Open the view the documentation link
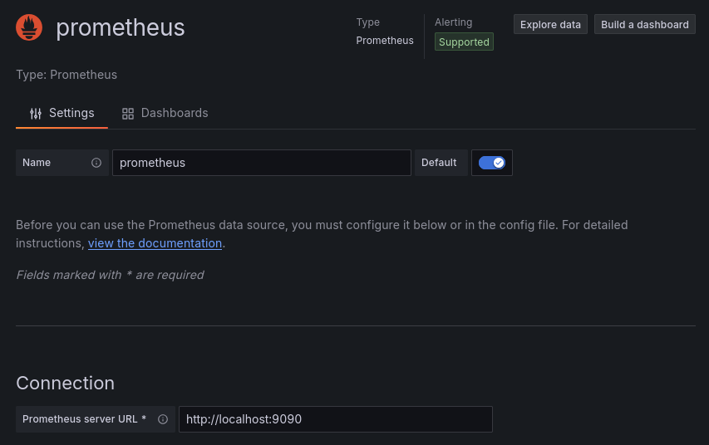 155,243
